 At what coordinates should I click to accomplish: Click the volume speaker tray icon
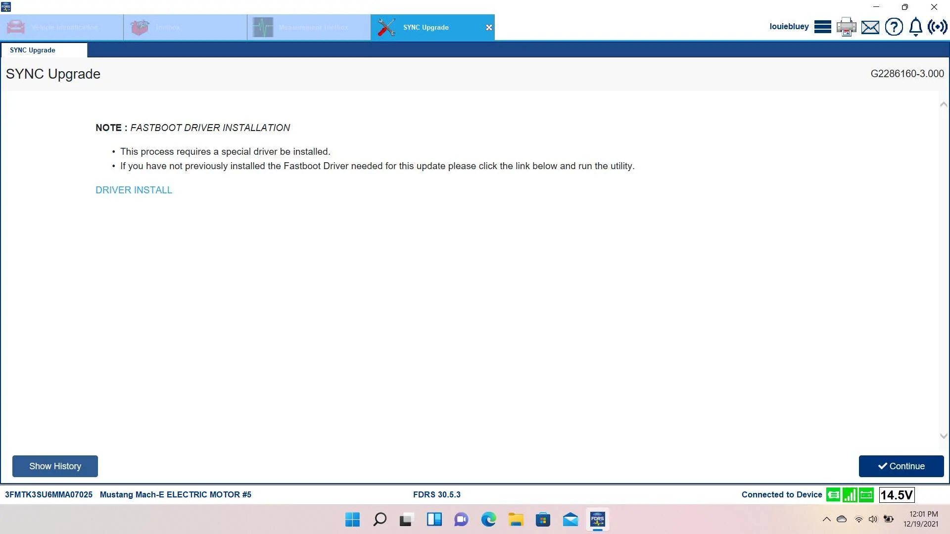(873, 519)
